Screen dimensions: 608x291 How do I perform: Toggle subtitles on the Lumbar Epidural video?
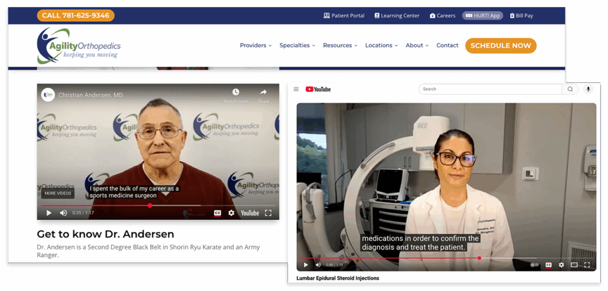click(548, 265)
